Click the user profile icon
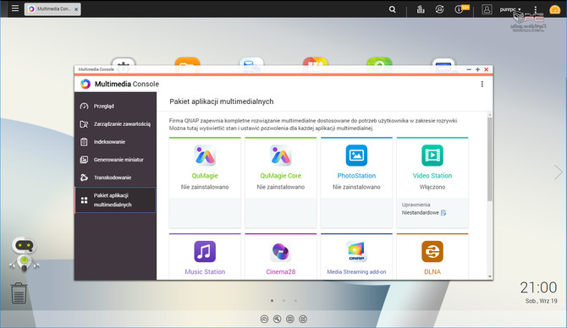Screen dimensions: 567x328 [x=487, y=9]
